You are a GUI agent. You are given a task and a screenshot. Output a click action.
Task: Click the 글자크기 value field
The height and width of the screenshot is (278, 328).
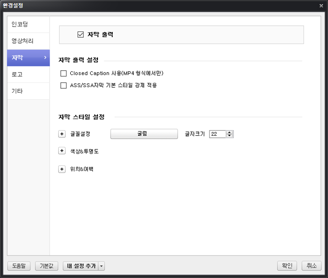point(217,134)
